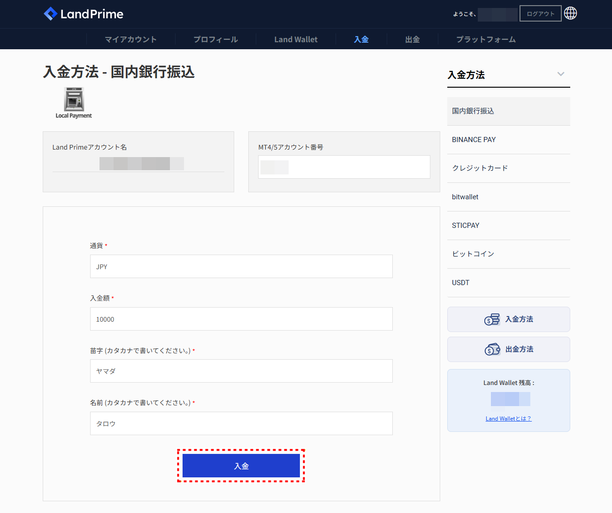Click the 苗字 field showing ヤマダ
The height and width of the screenshot is (513, 612).
pyautogui.click(x=241, y=371)
